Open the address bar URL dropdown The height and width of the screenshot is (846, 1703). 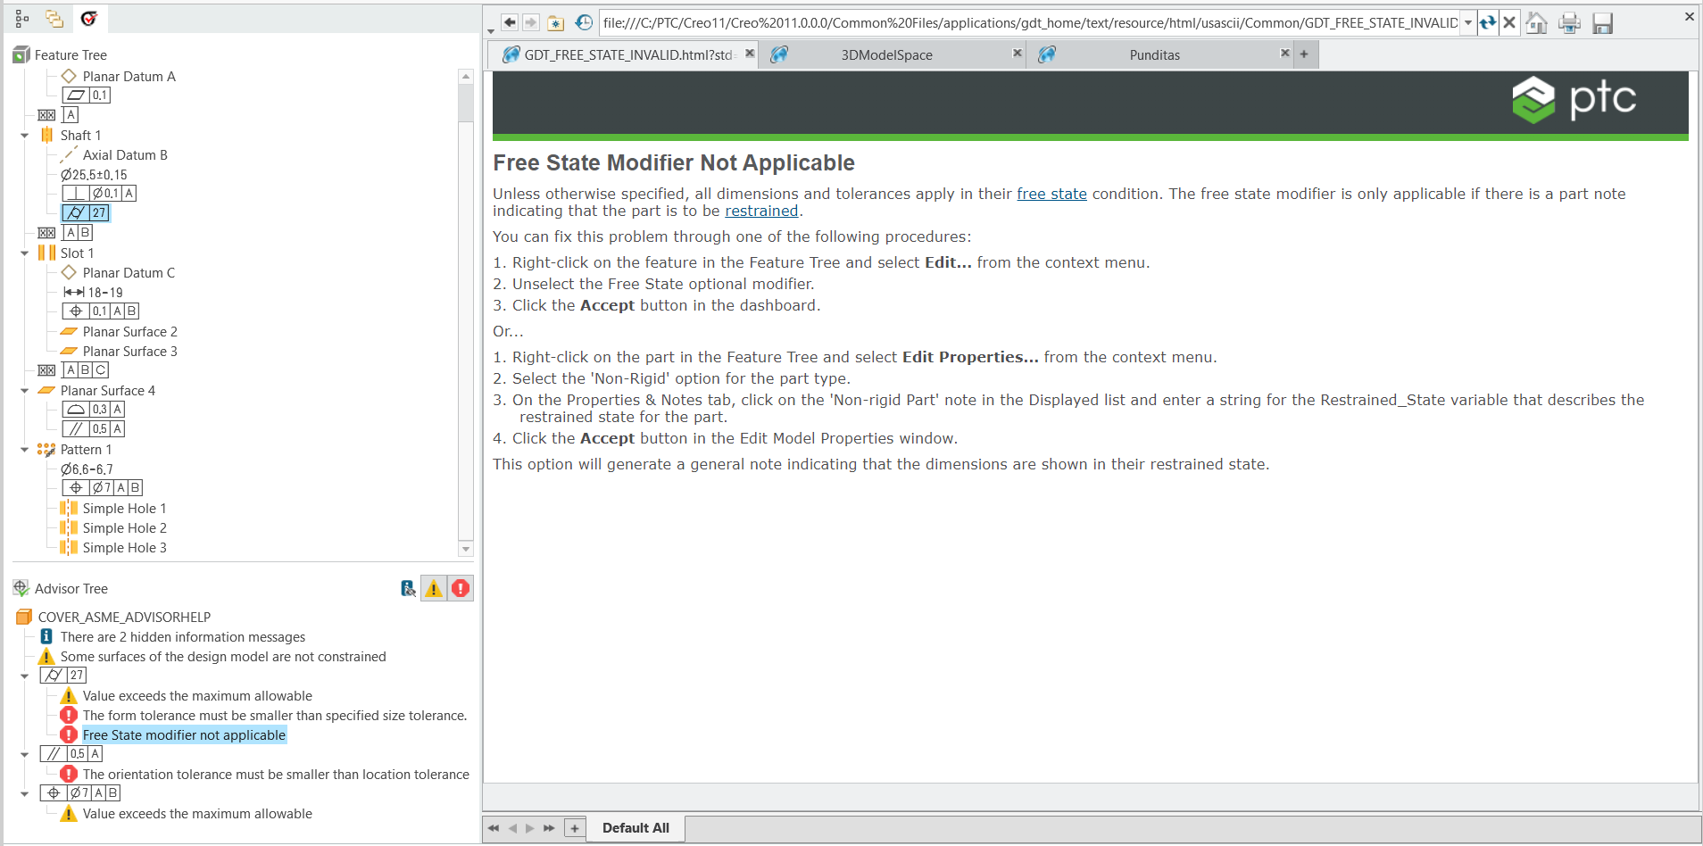[x=1468, y=22]
